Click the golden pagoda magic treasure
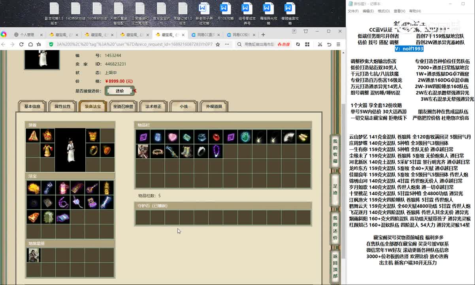Screen dimensions: 475x285 [107, 188]
